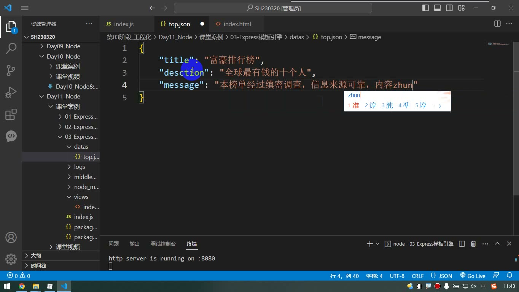
Task: Close the terminal panel
Action: [x=509, y=244]
